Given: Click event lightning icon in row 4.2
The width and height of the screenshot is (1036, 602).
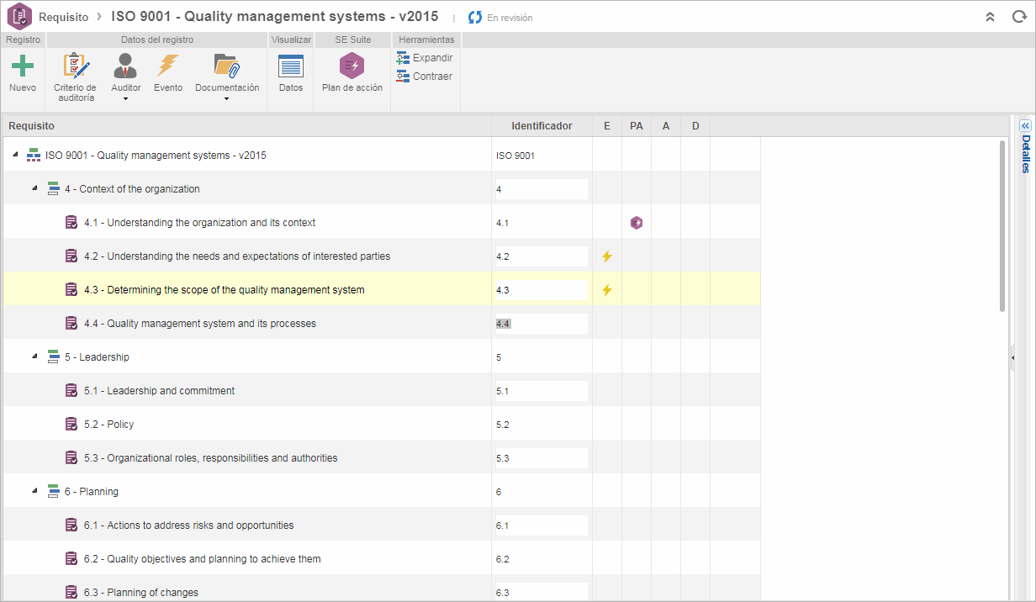Looking at the screenshot, I should [x=607, y=256].
